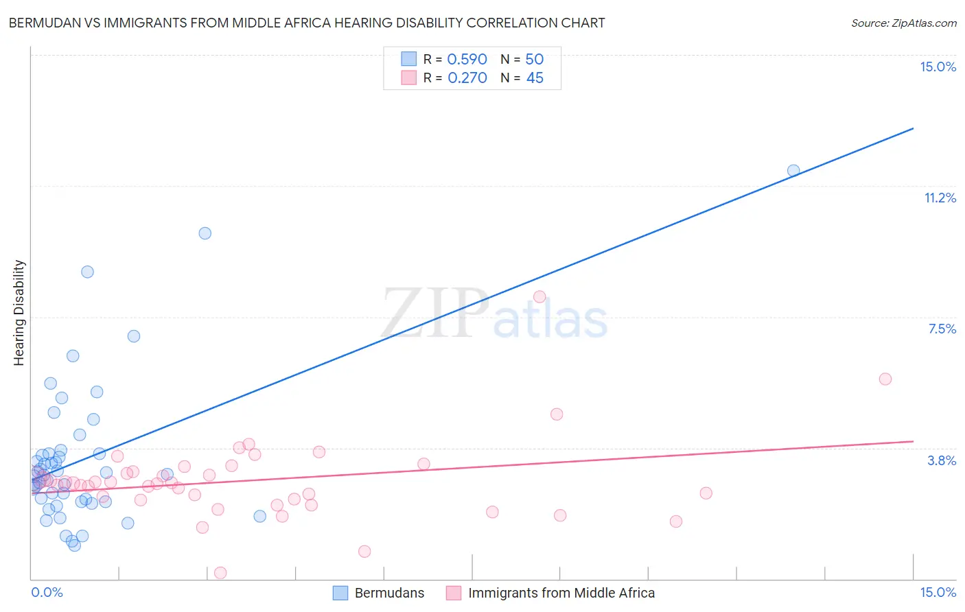Click the lowest pink point on x-axis
This screenshot has height=612, width=965.
(220, 573)
